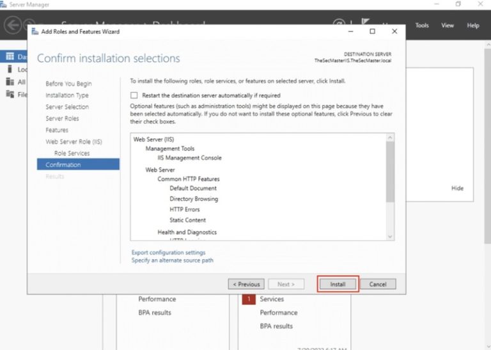Image resolution: width=491 pixels, height=350 pixels.
Task: Click the red Services alert badge
Action: pos(249,299)
